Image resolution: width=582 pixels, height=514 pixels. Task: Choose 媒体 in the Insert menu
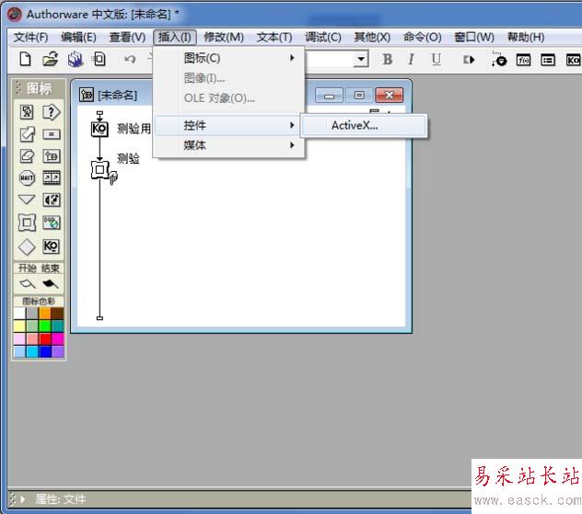228,145
